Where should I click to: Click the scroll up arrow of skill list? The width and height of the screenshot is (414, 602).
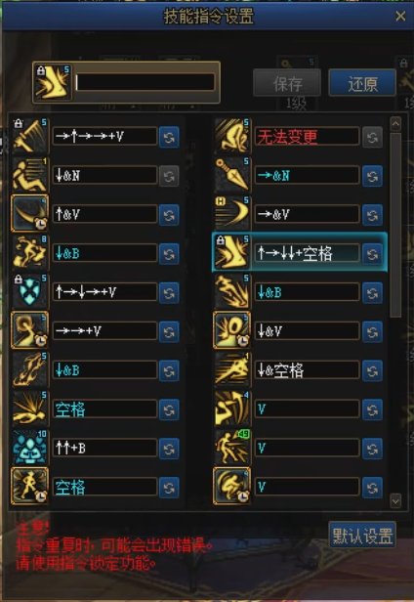coord(395,123)
